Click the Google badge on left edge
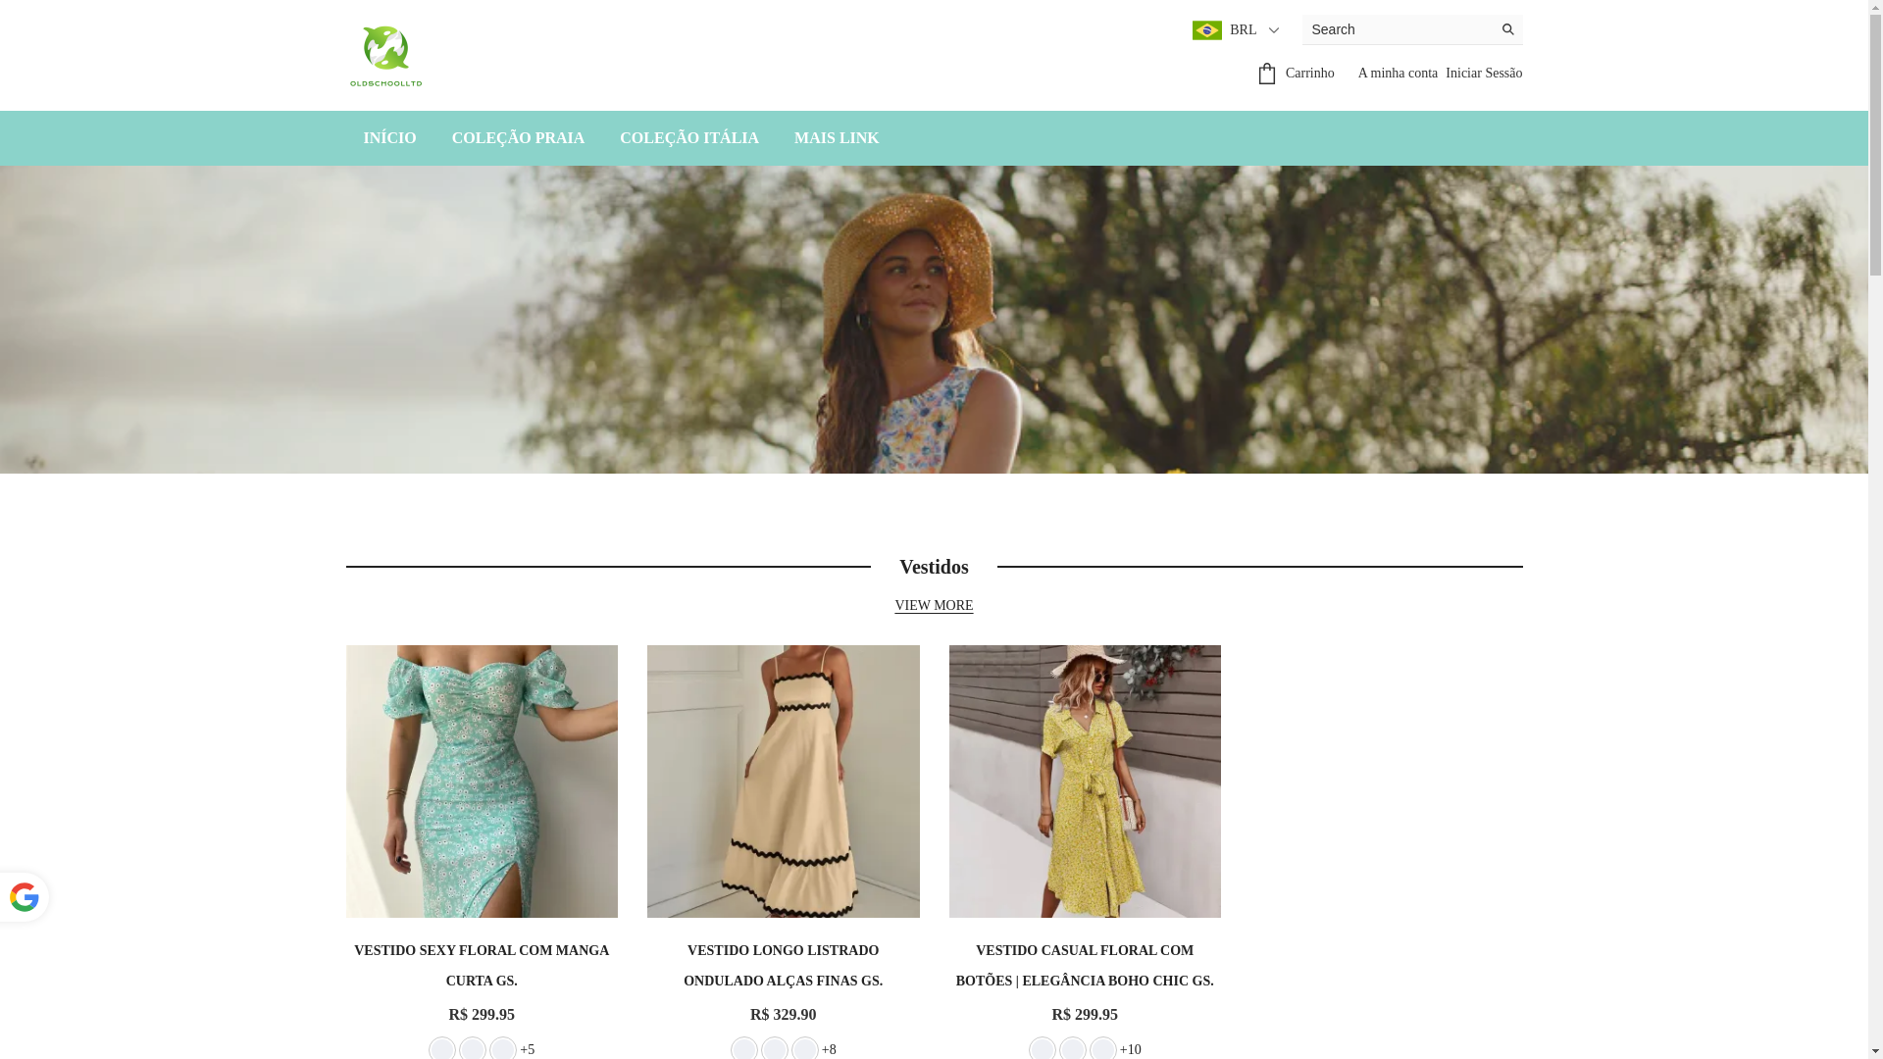Image resolution: width=1883 pixels, height=1059 pixels. [x=24, y=896]
